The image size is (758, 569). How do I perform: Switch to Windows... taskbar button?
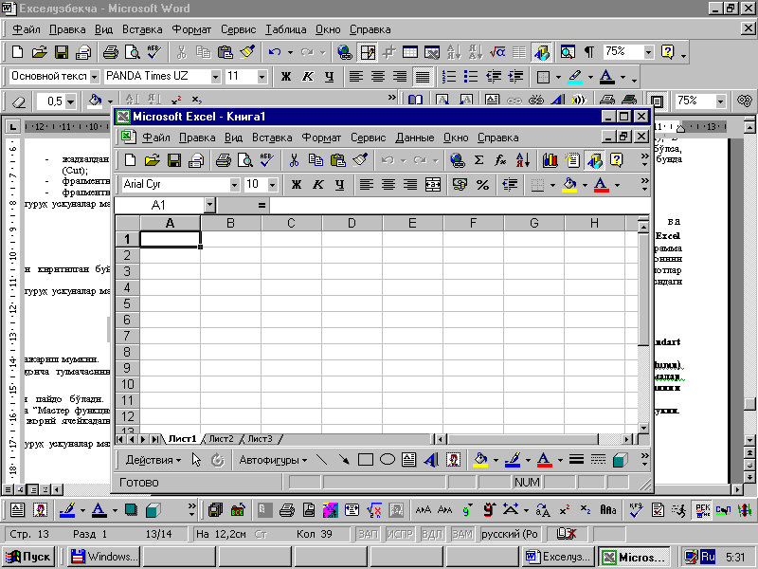(x=103, y=557)
